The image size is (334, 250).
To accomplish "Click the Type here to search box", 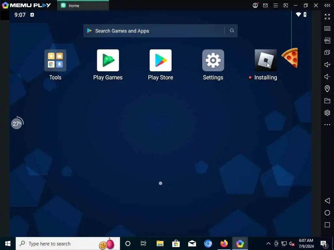I will (68, 243).
